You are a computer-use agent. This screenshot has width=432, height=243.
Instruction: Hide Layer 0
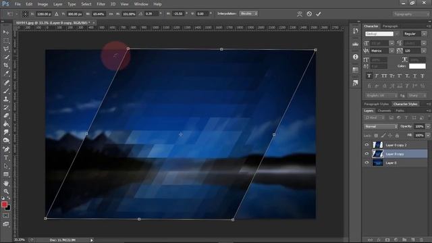[x=367, y=163]
